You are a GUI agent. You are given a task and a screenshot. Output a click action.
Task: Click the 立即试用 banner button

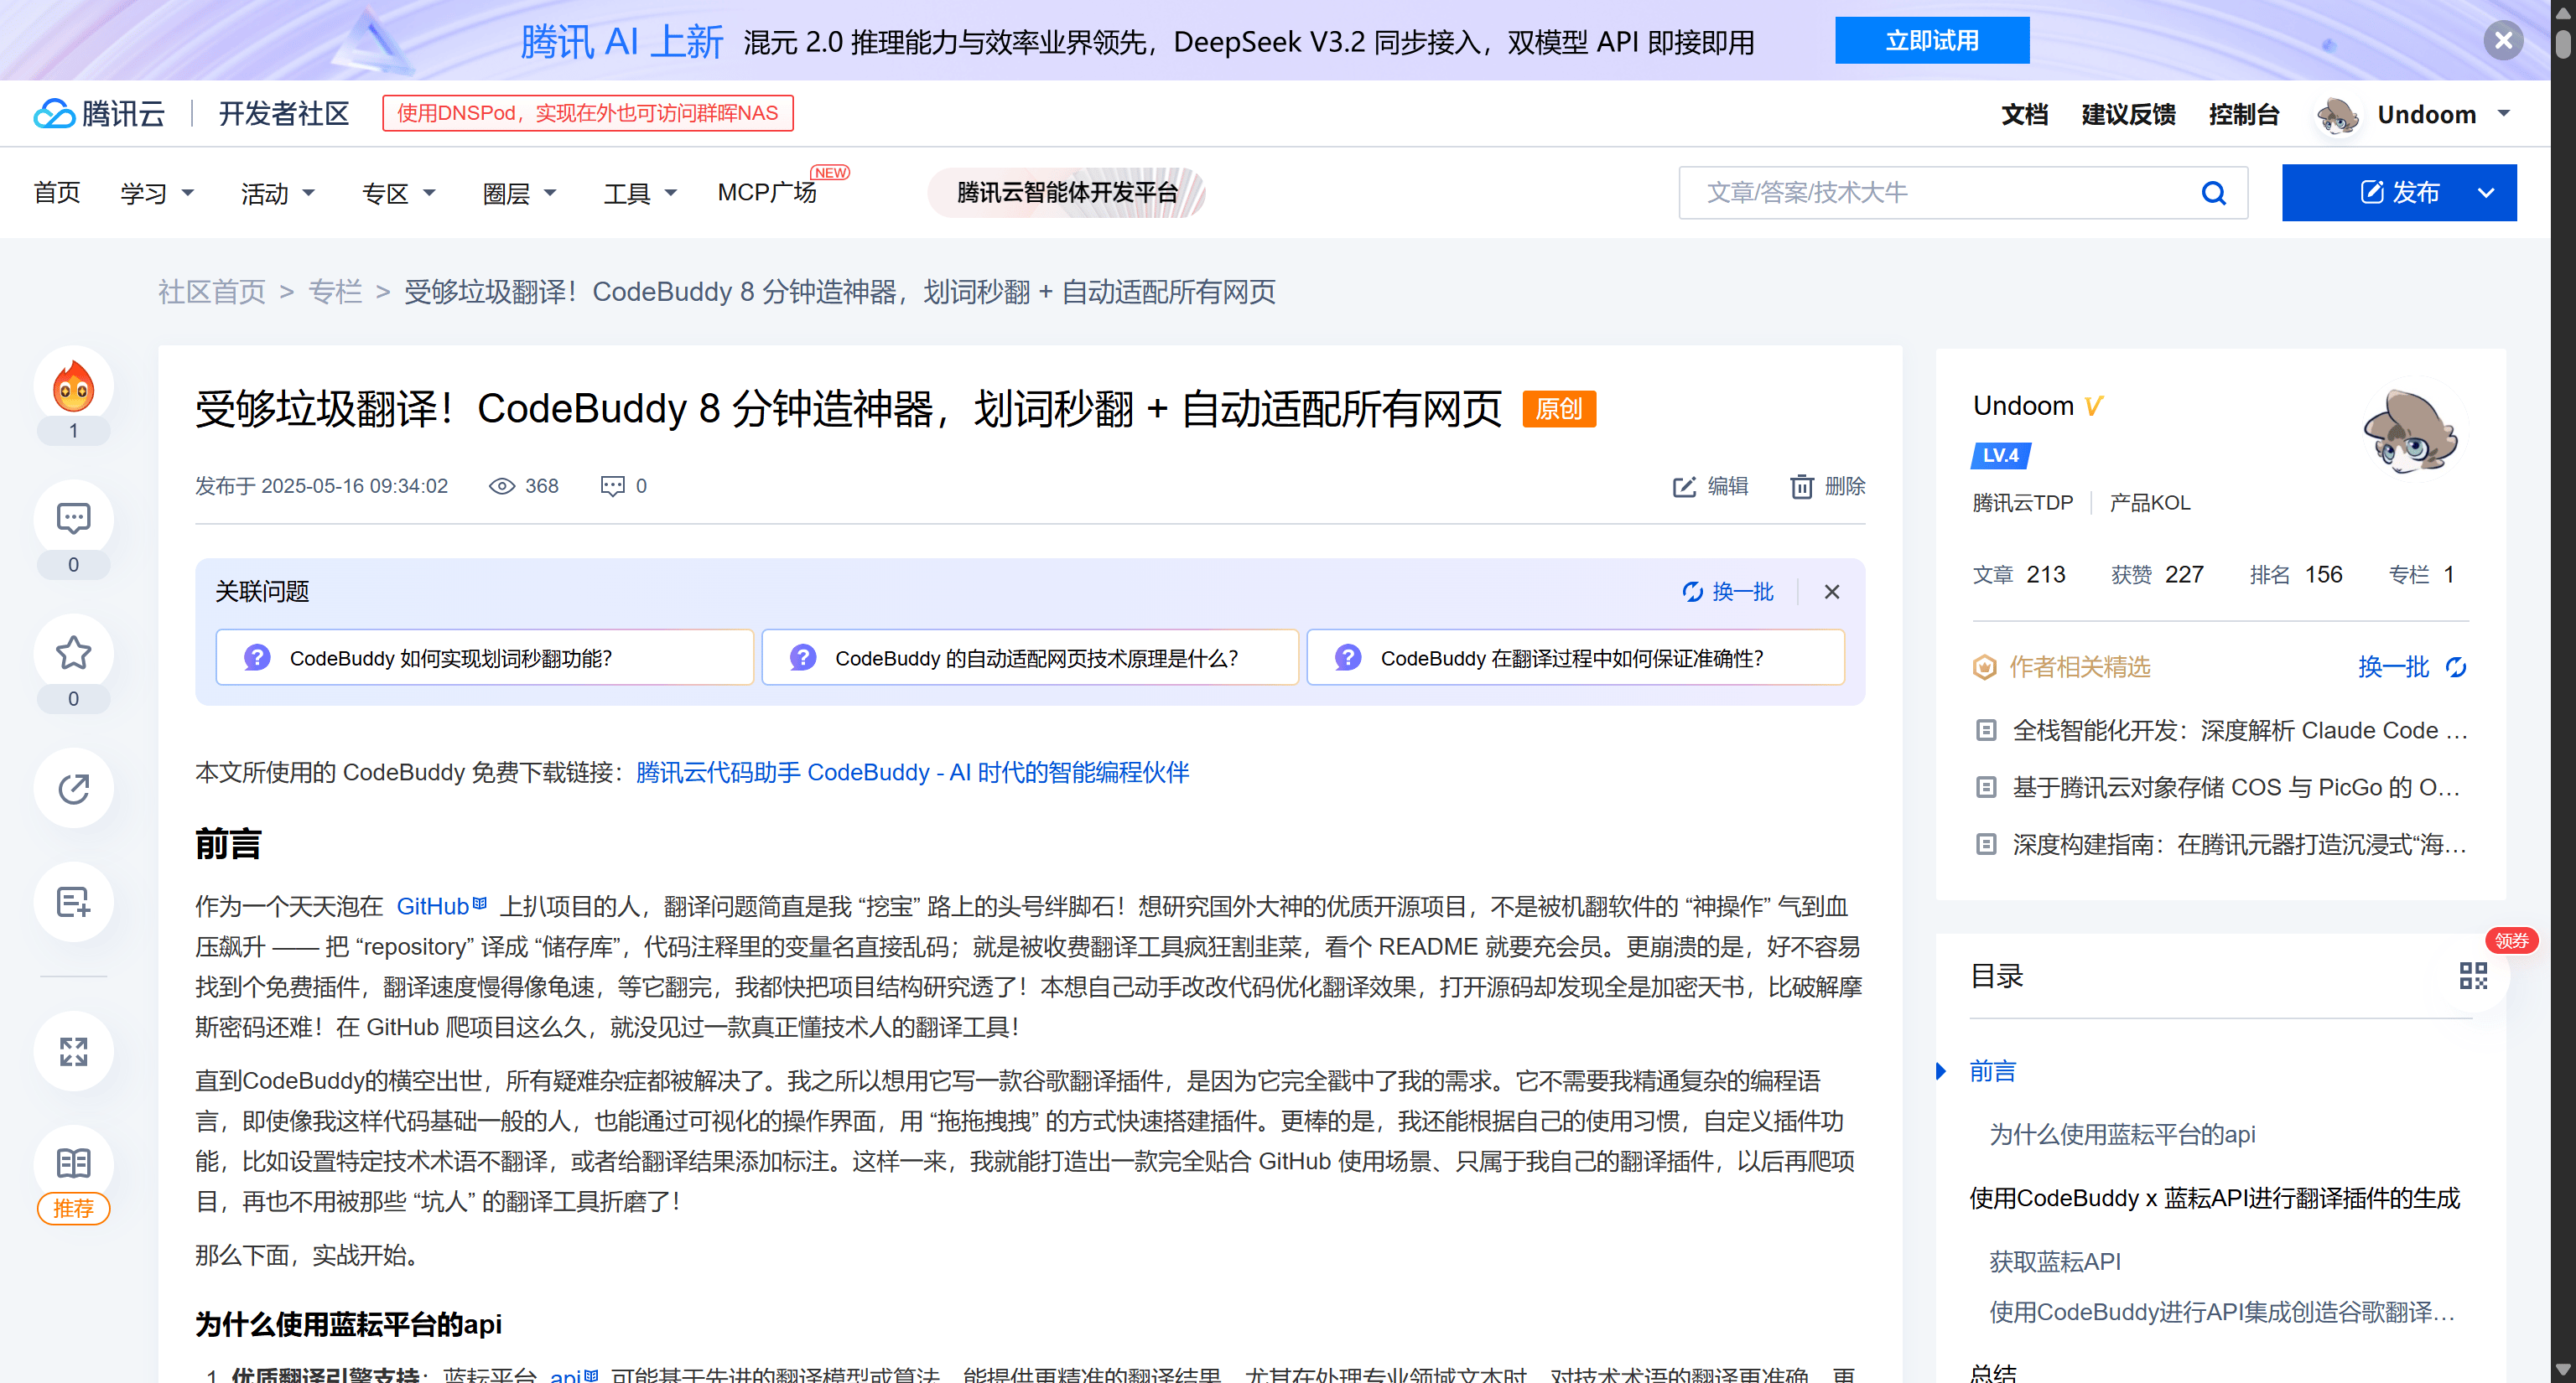point(1931,41)
